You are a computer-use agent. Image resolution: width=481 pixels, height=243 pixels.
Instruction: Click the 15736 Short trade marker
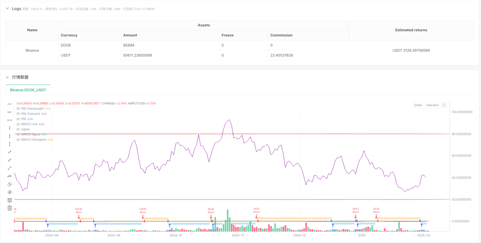pos(78,211)
